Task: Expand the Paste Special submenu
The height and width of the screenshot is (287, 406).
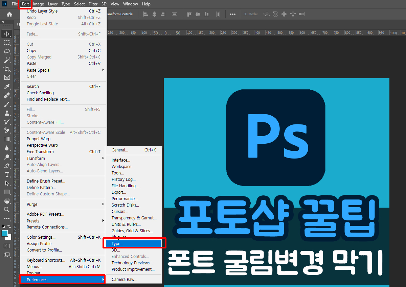Action: pos(64,70)
